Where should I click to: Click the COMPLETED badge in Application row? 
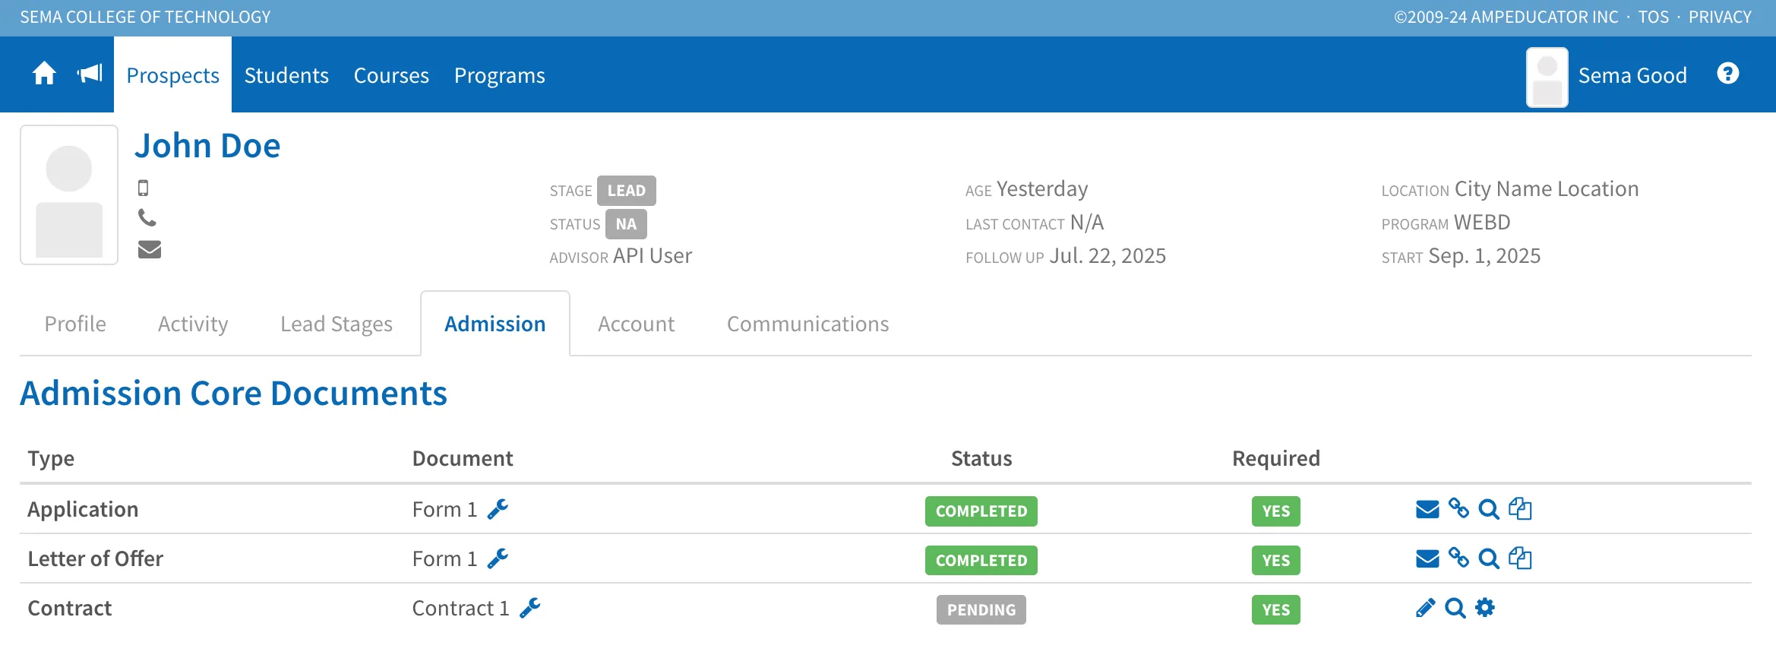pos(981,511)
